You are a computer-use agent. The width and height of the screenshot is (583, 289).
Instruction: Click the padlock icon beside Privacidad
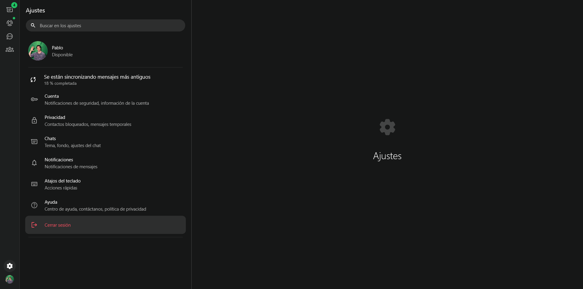[34, 120]
